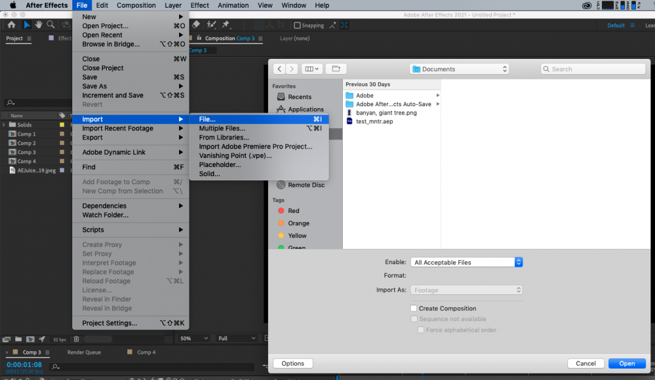This screenshot has width=655, height=380.
Task: Enable the Snapping checkbox
Action: (297, 25)
